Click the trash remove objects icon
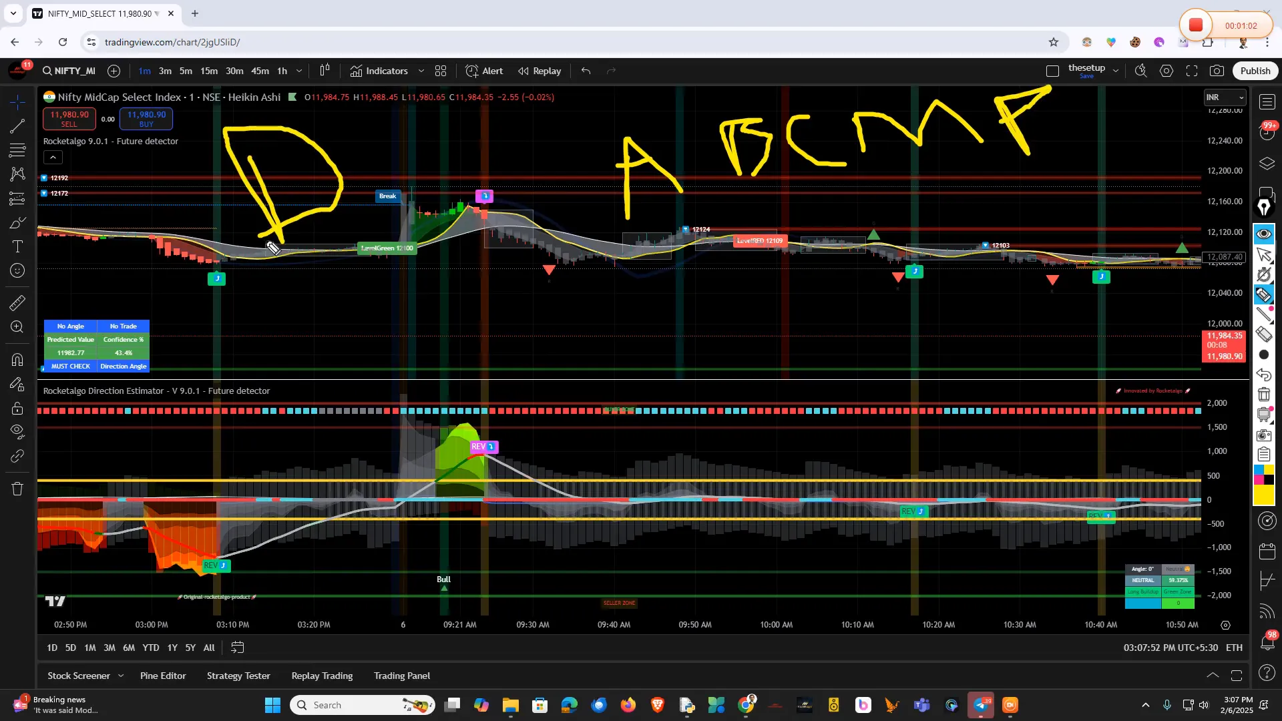Screen dimensions: 1282x721 coord(17,489)
